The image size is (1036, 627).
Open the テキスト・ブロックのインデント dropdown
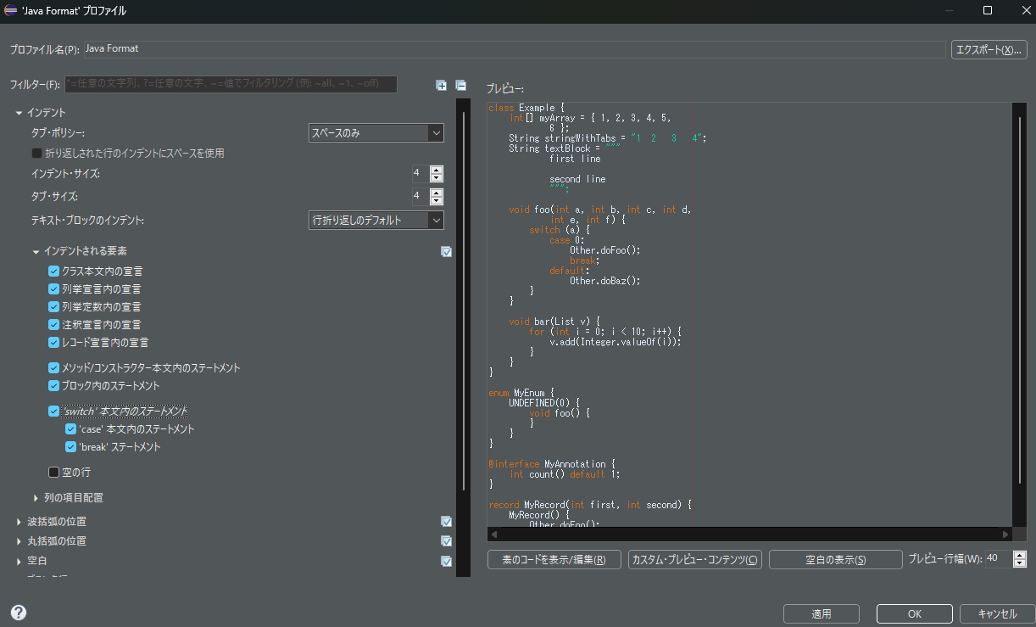(x=376, y=221)
